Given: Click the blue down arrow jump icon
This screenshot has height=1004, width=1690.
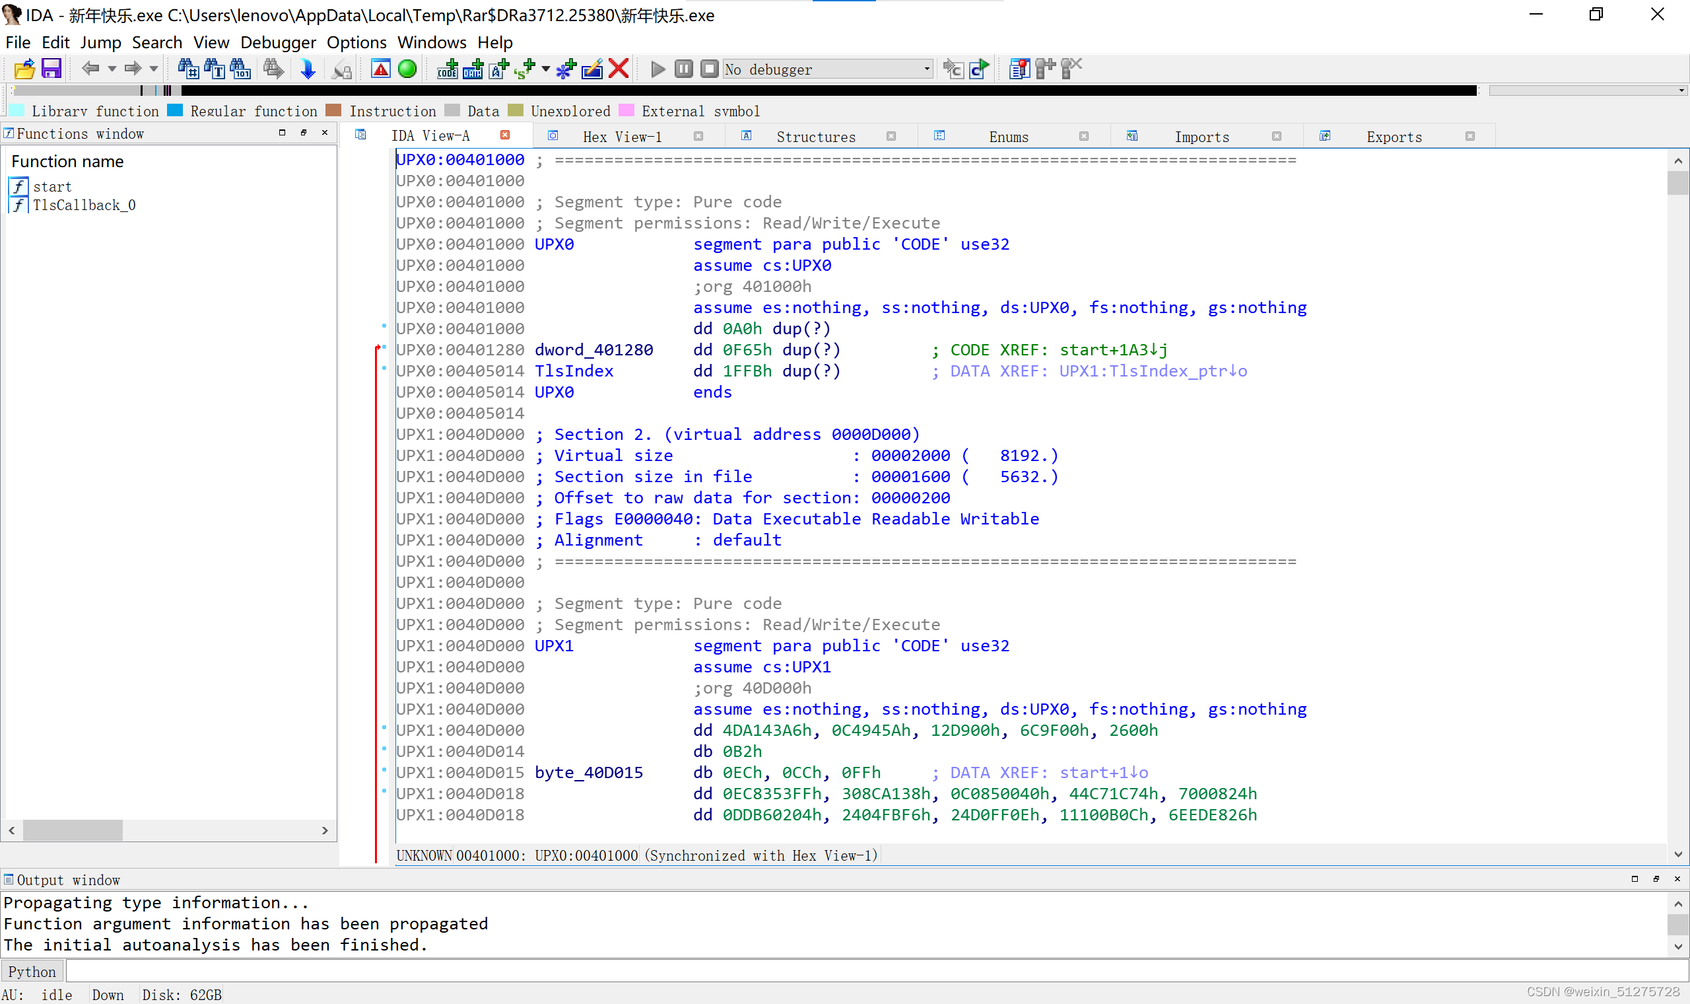Looking at the screenshot, I should click(308, 69).
